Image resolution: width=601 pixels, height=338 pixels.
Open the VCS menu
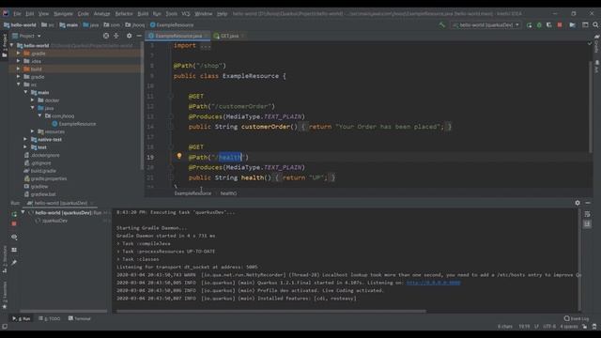pos(186,13)
